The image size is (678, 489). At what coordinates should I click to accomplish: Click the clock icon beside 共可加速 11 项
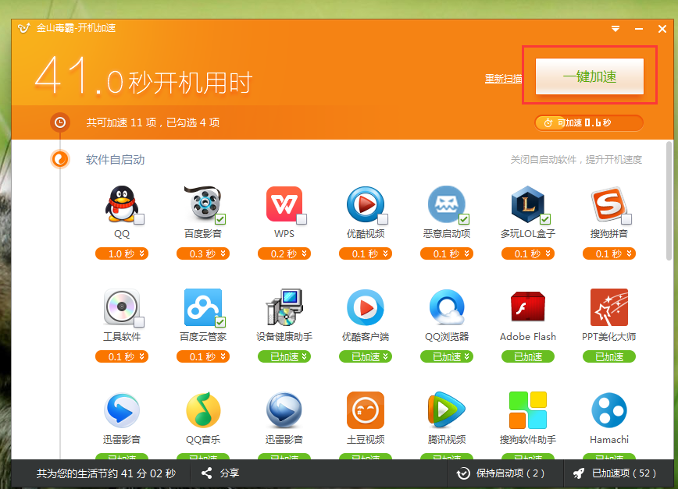[x=60, y=122]
